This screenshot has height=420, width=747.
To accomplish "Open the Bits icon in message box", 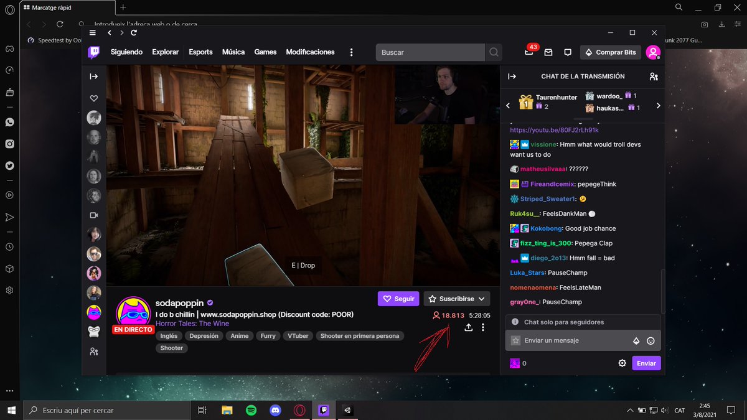I will 636,341.
